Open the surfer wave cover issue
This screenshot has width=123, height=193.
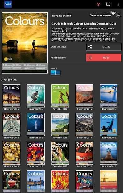[36, 96]
